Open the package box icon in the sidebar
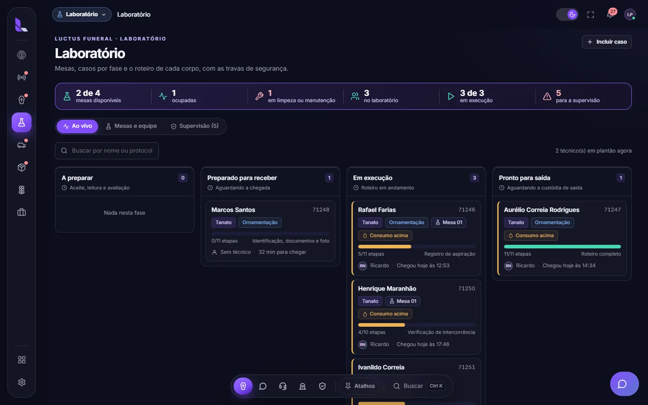This screenshot has height=405, width=648. pyautogui.click(x=22, y=167)
